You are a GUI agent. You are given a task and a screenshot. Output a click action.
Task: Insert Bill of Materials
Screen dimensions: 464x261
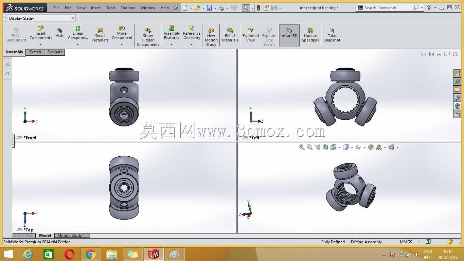tap(230, 35)
